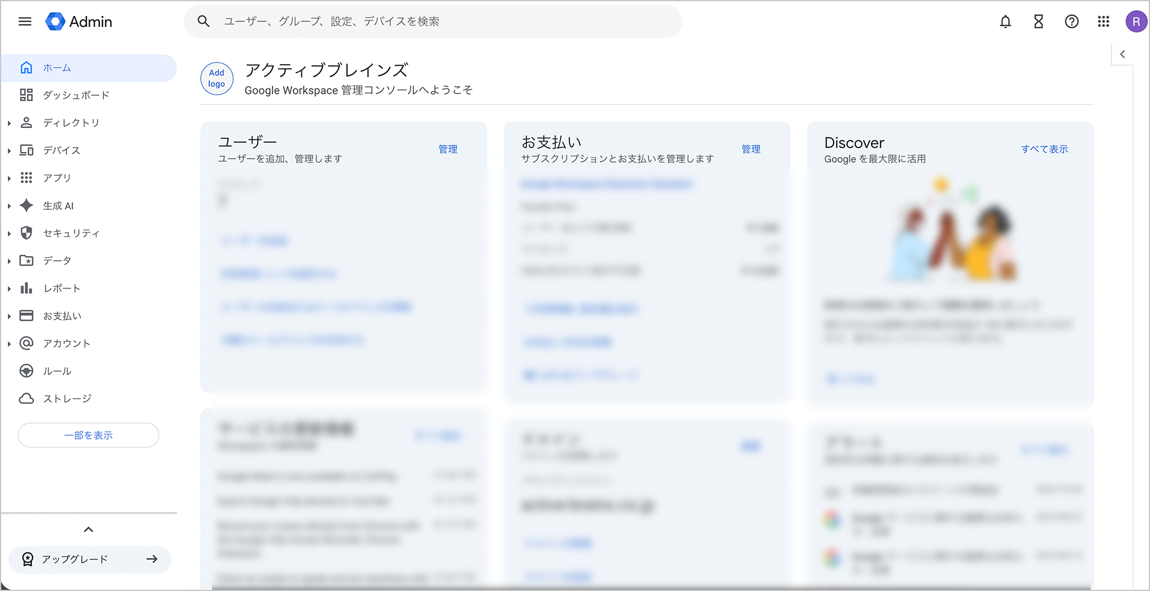The image size is (1150, 591).
Task: Expand the ディレクトリ tree arrow
Action: click(x=9, y=123)
